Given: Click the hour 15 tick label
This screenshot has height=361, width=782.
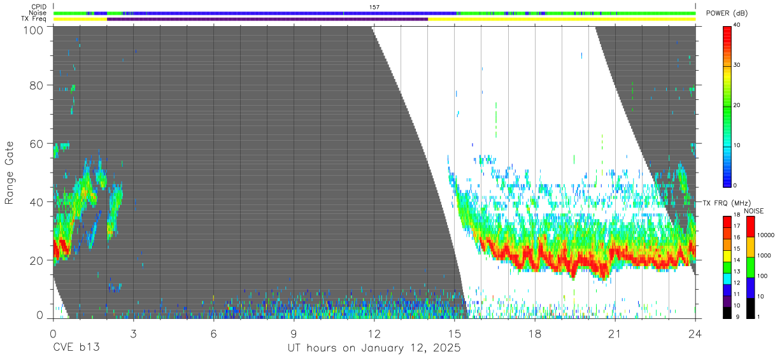Looking at the screenshot, I should (454, 333).
